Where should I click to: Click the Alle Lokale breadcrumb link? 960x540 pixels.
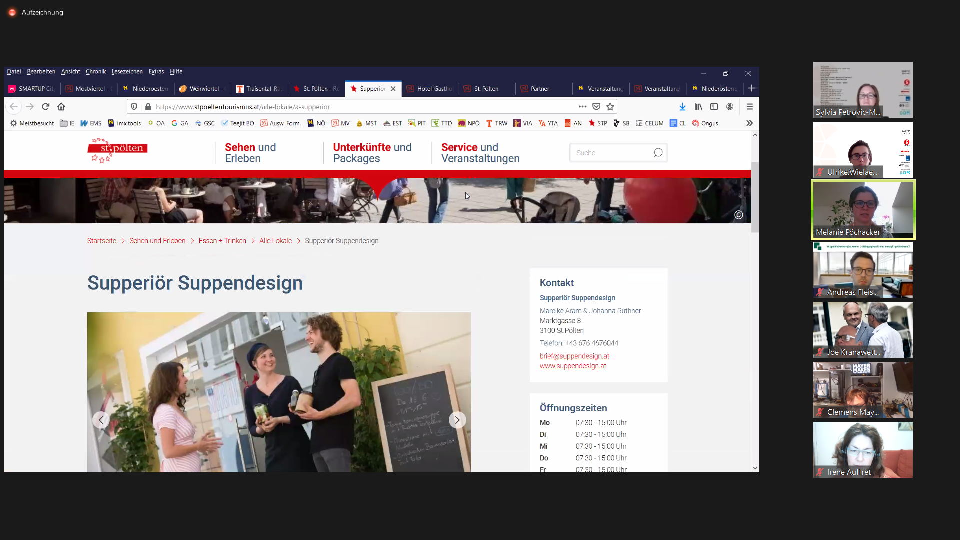point(275,241)
